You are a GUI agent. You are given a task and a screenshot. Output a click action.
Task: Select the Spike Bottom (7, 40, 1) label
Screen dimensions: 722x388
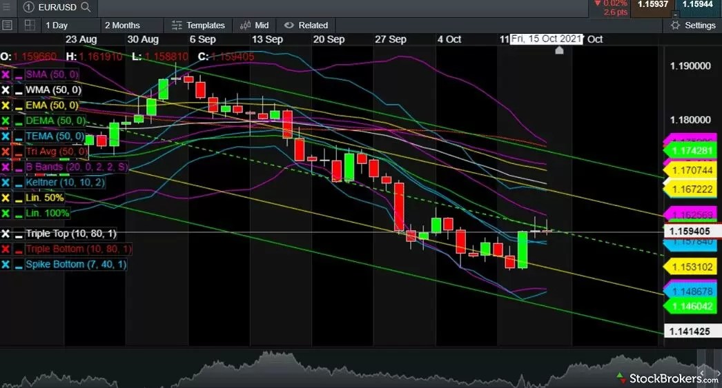pos(75,265)
